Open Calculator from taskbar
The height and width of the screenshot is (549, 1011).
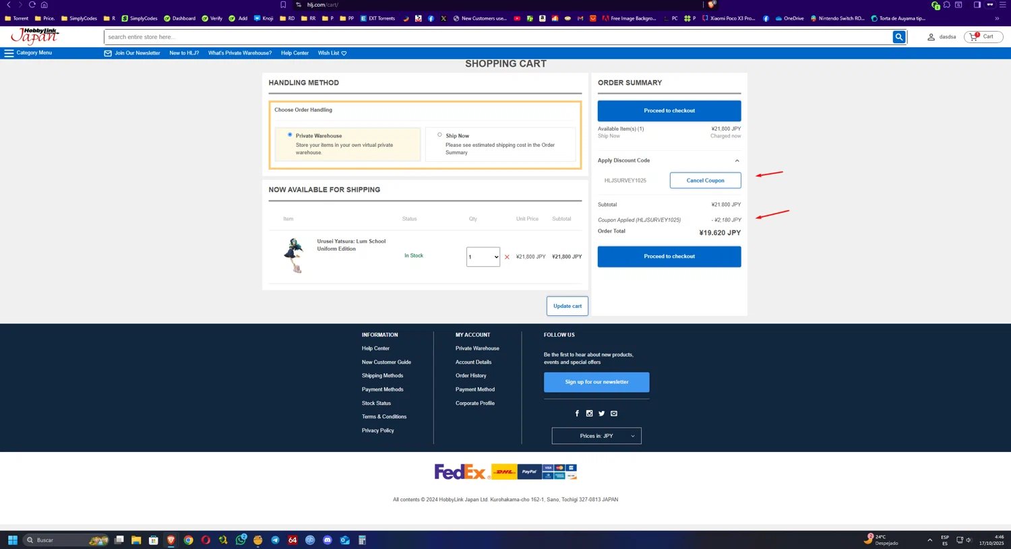click(362, 540)
